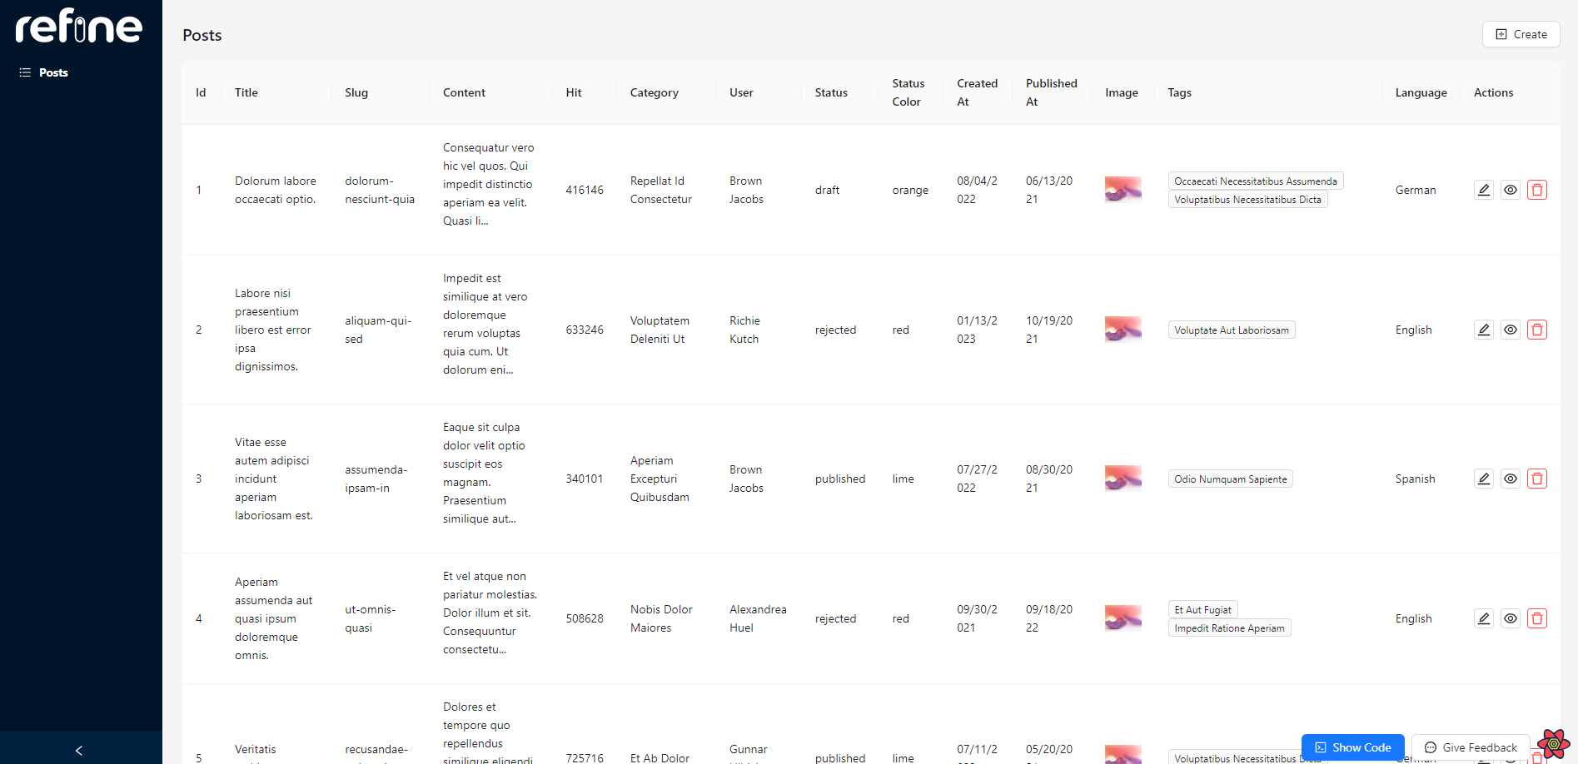Click the Create button
The height and width of the screenshot is (764, 1578).
pos(1521,34)
